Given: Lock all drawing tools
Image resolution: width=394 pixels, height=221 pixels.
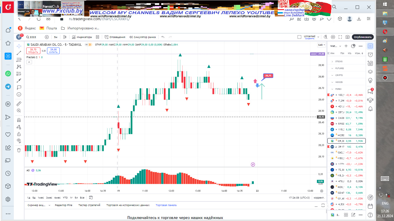Looking at the screenshot, I should pos(19,134).
